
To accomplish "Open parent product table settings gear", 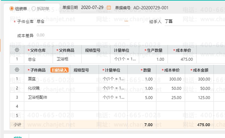I will 17,50.
